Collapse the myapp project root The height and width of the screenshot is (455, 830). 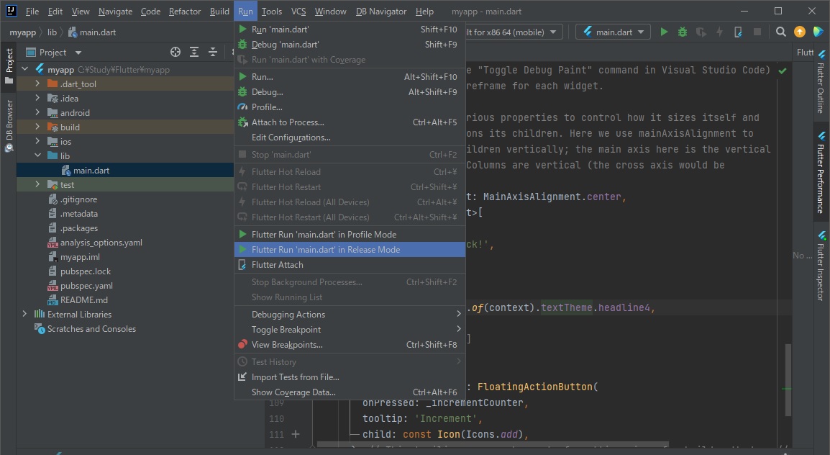coord(24,69)
